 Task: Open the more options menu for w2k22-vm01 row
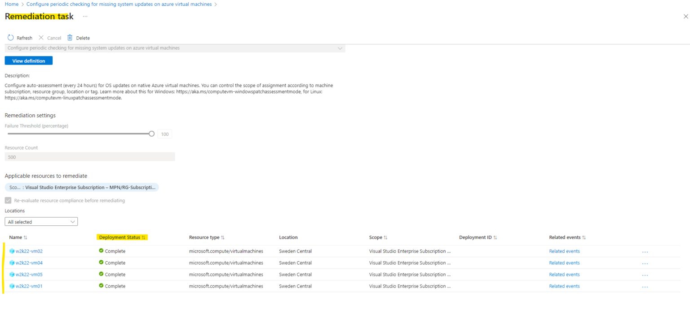pyautogui.click(x=645, y=287)
